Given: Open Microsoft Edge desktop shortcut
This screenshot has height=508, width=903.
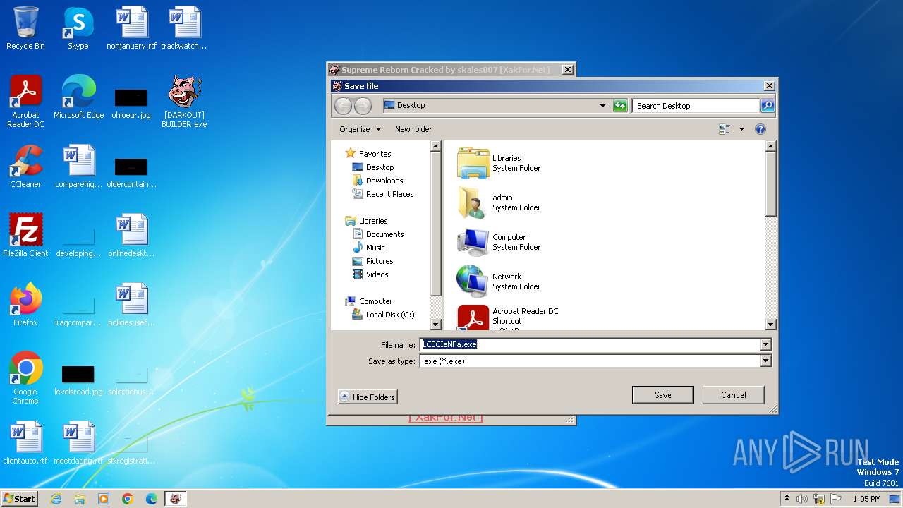Looking at the screenshot, I should (x=78, y=97).
